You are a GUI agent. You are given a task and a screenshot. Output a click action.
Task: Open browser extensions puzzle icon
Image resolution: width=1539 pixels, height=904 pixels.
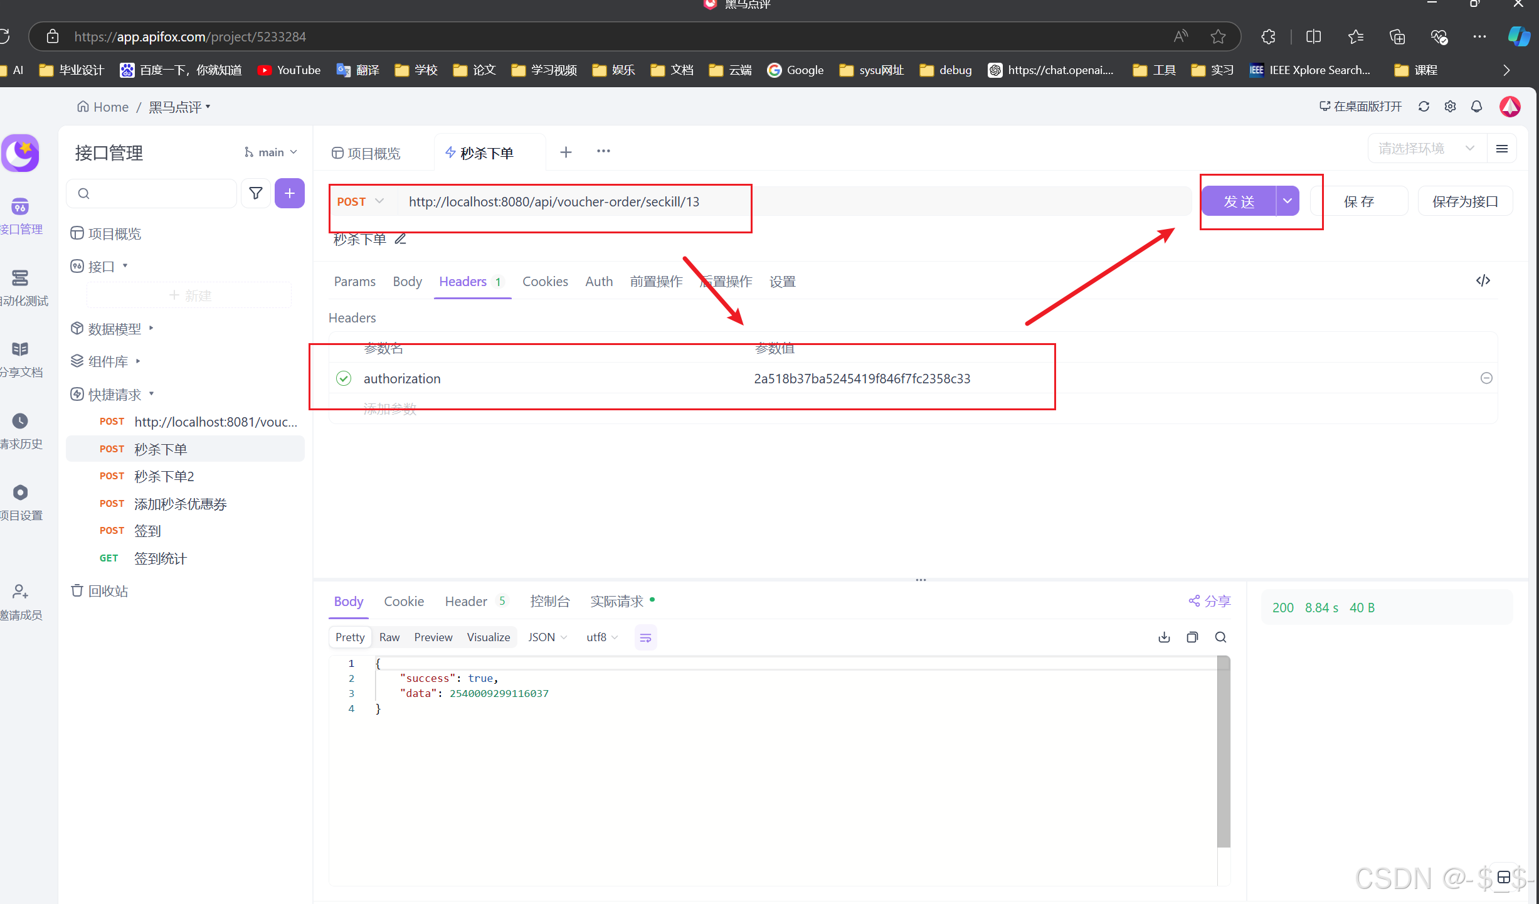[1268, 36]
